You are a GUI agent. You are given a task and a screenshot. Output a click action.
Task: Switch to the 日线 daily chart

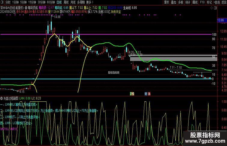(59, 2)
